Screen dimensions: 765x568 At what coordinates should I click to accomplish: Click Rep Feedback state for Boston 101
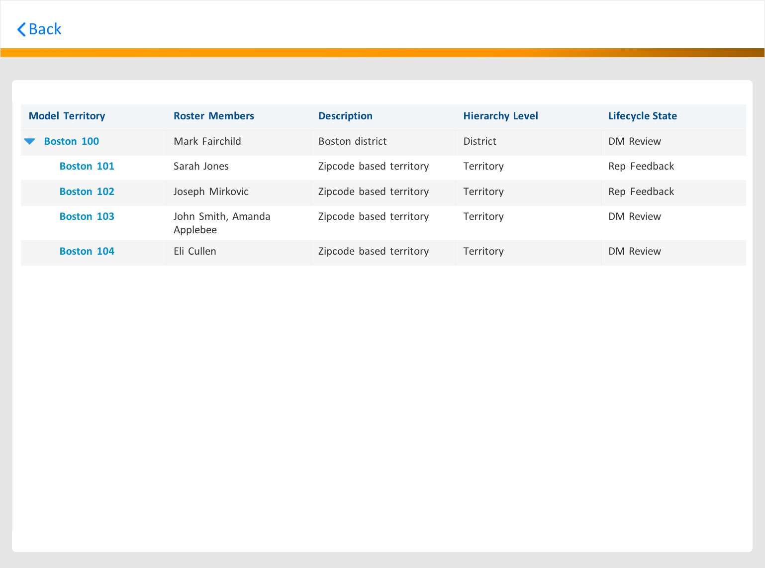pos(641,167)
